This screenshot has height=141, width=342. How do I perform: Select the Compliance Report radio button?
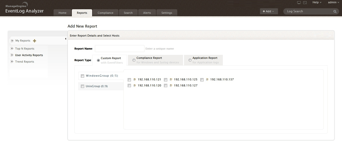[x=134, y=60]
